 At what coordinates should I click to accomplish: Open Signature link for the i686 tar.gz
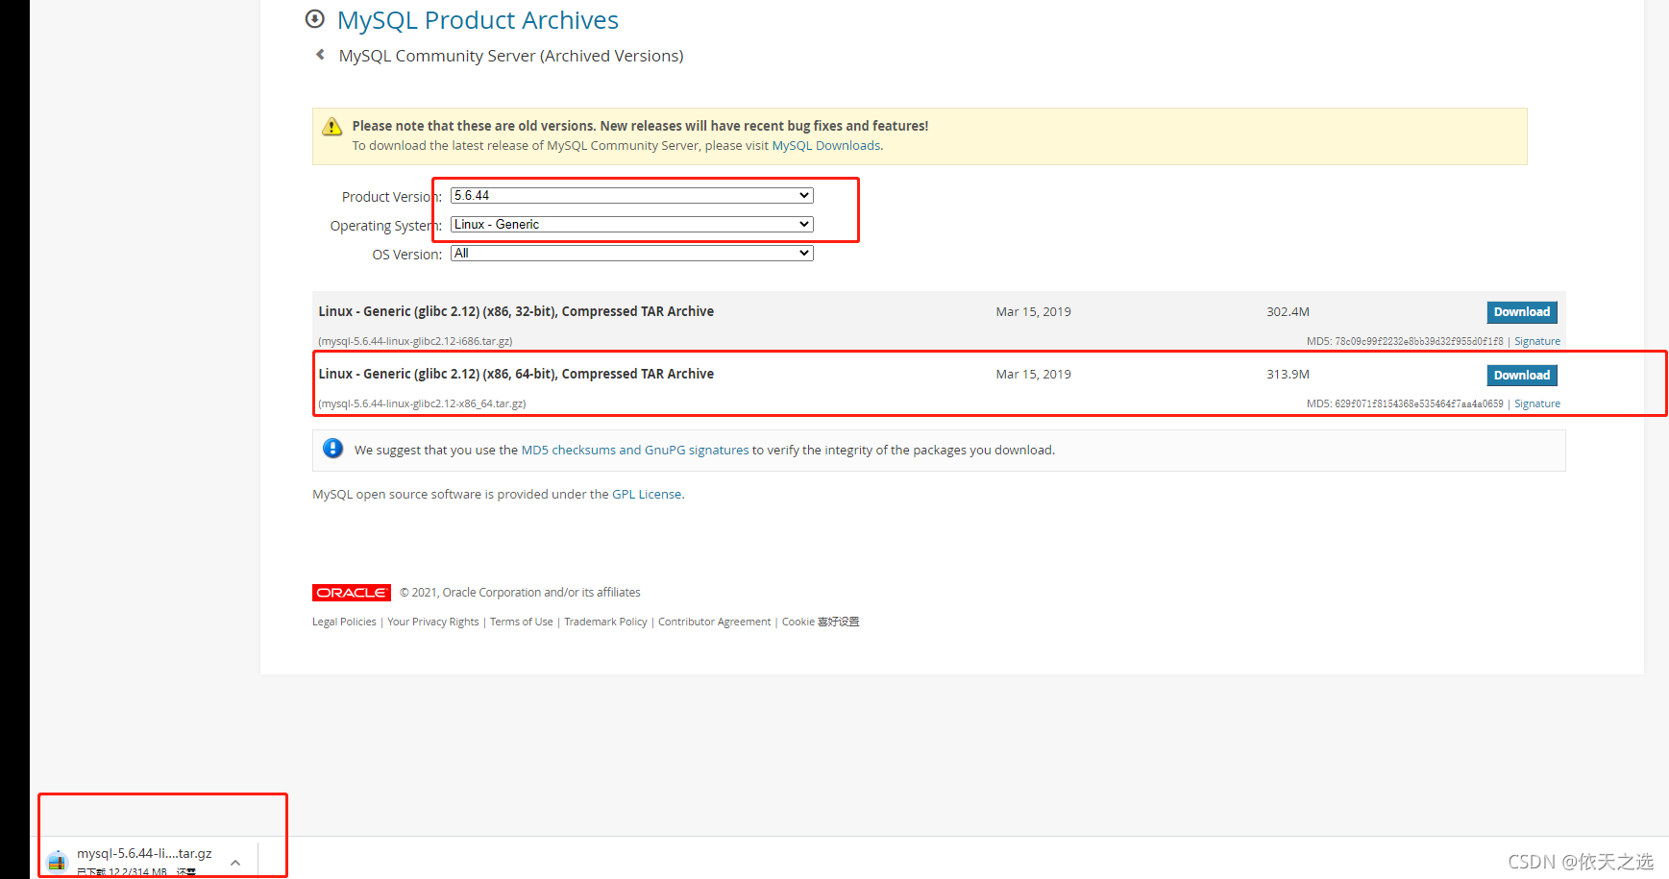[x=1537, y=341]
